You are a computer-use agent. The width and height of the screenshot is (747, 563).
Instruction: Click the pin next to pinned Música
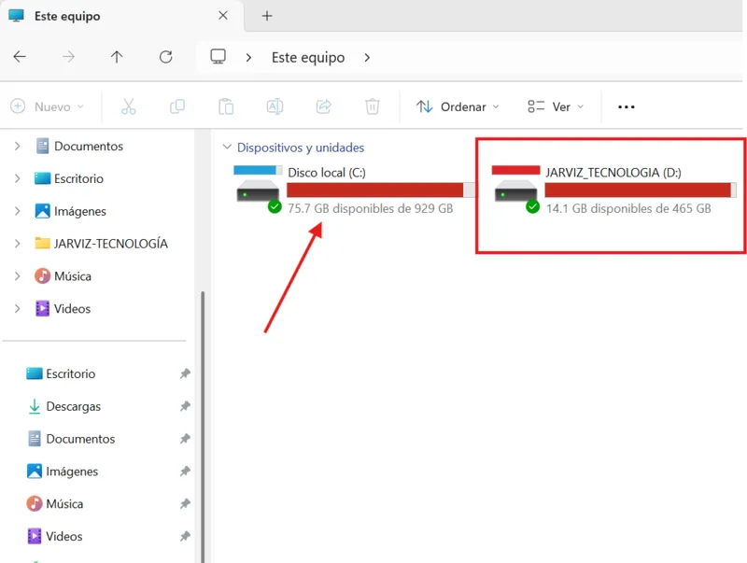pyautogui.click(x=185, y=503)
